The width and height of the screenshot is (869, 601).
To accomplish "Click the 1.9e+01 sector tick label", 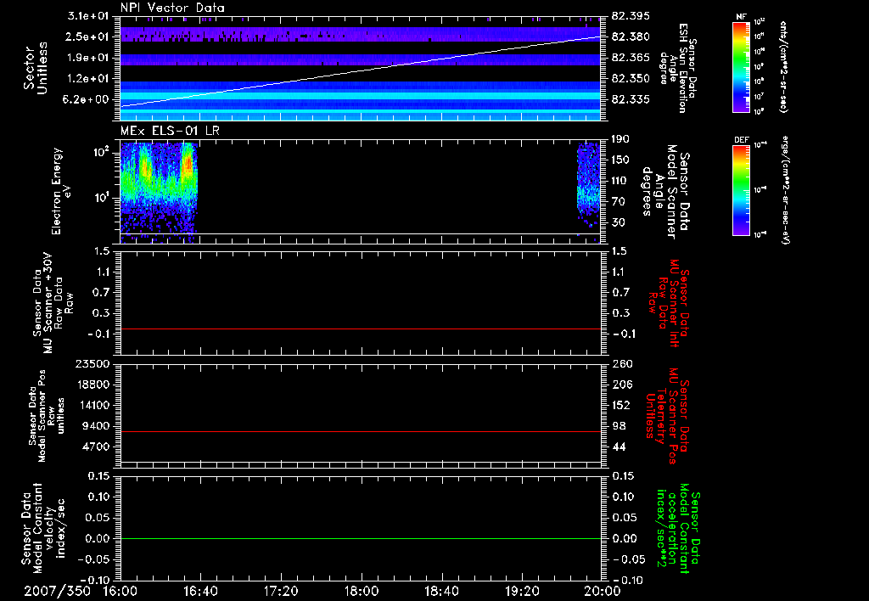I will pos(88,58).
